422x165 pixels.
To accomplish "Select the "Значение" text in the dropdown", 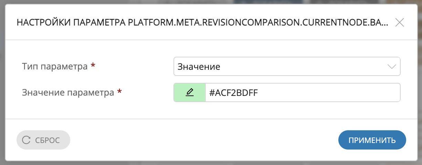I will click(199, 67).
